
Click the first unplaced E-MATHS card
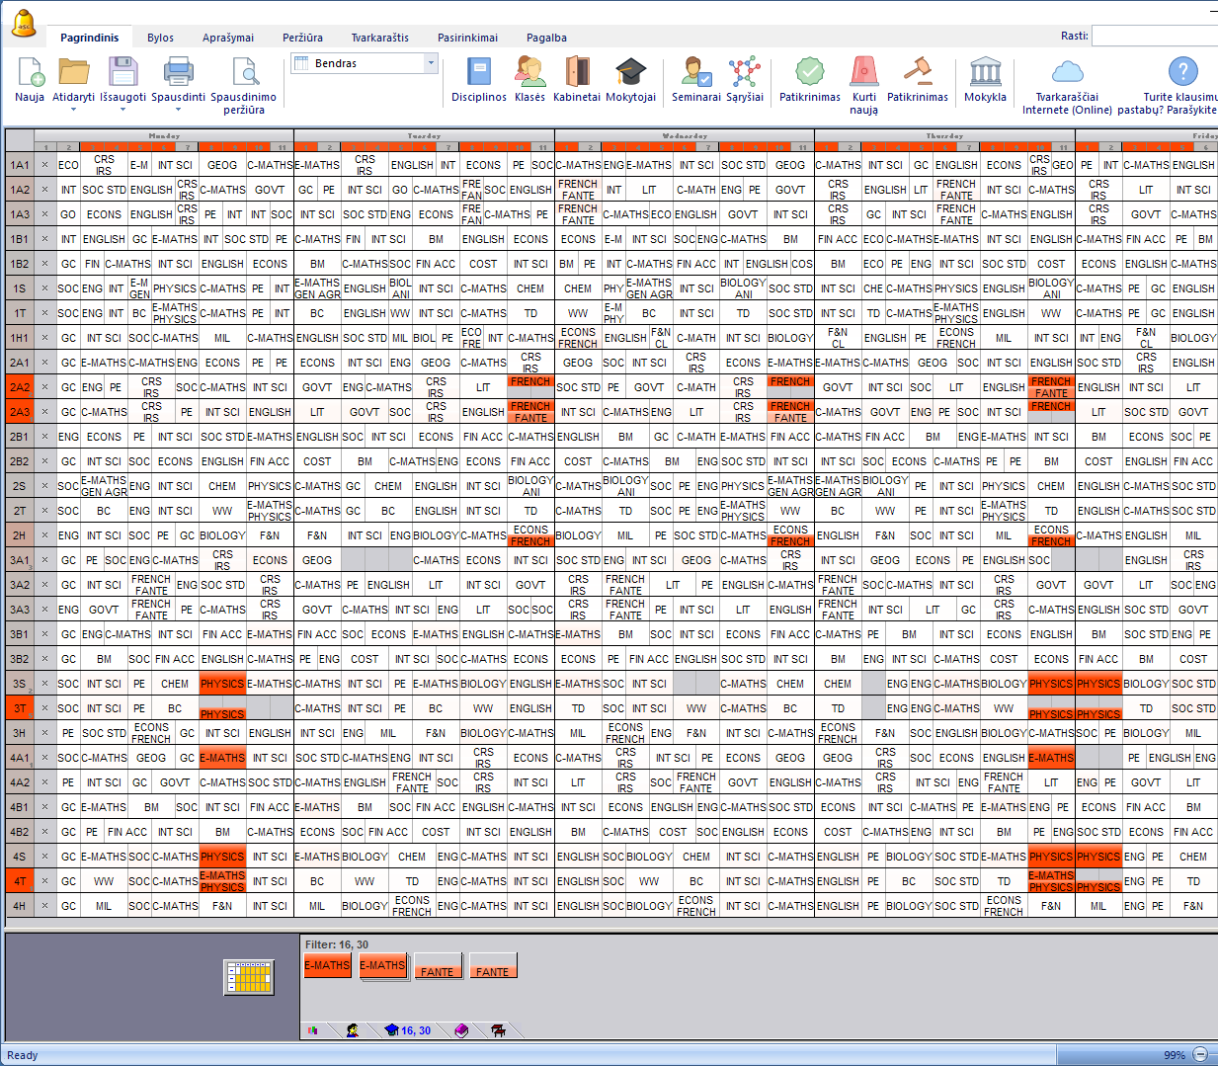point(327,966)
